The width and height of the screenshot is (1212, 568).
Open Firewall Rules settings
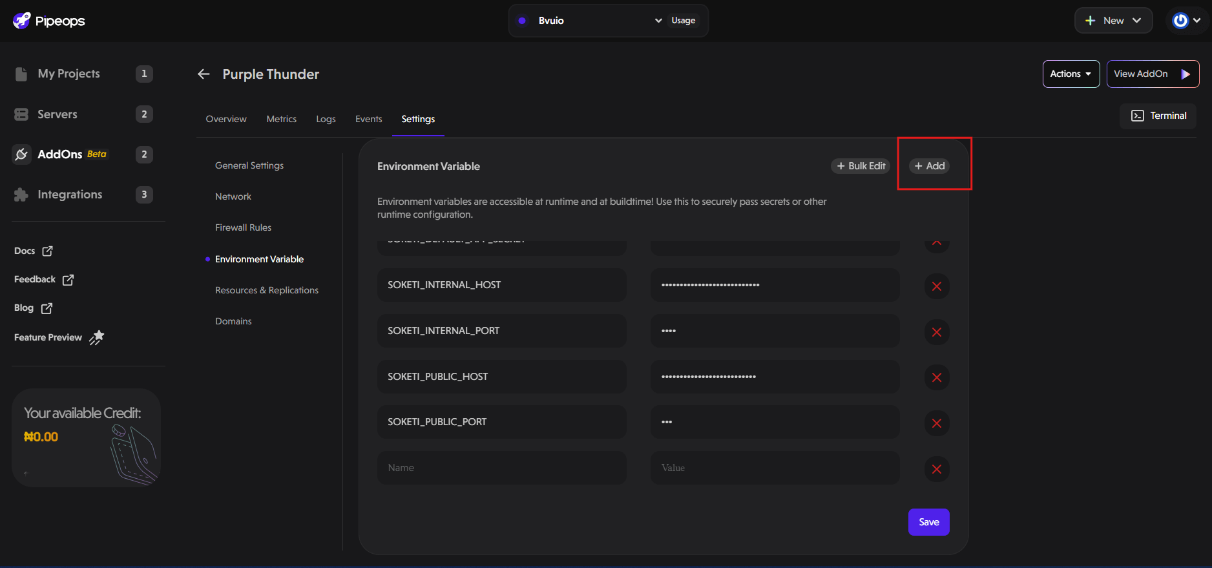(x=243, y=227)
